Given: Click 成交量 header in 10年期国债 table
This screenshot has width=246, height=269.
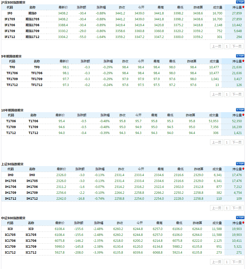Looking at the screenshot, I should 214,115.
